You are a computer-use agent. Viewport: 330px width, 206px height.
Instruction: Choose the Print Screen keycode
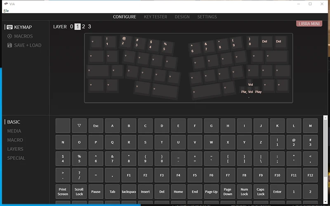63,192
